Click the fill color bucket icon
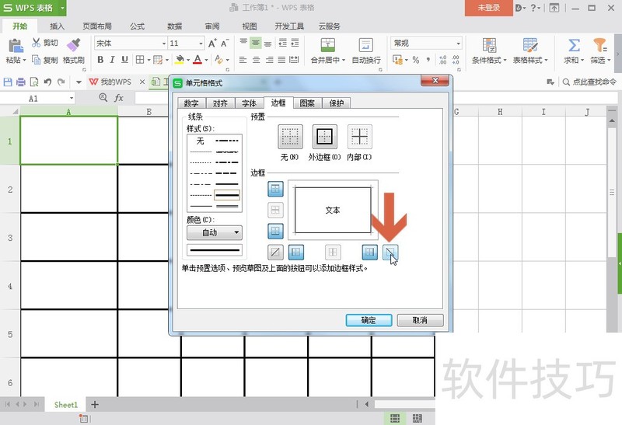 point(180,60)
